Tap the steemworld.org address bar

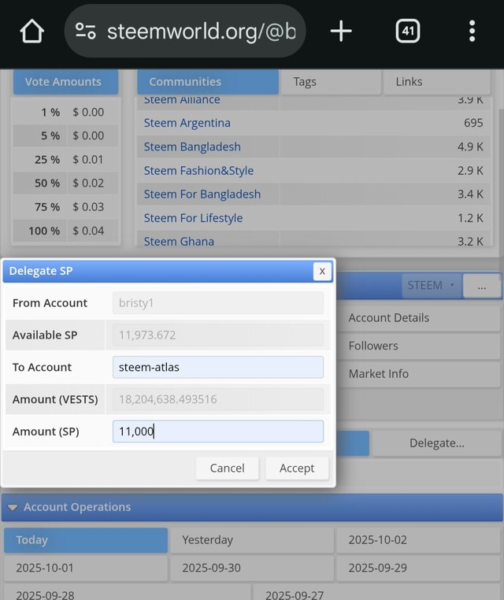pos(185,31)
